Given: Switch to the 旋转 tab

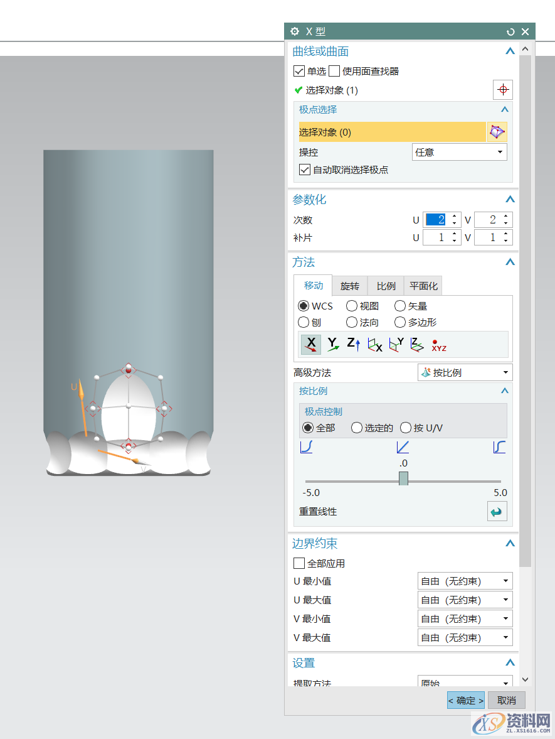Looking at the screenshot, I should [x=349, y=286].
